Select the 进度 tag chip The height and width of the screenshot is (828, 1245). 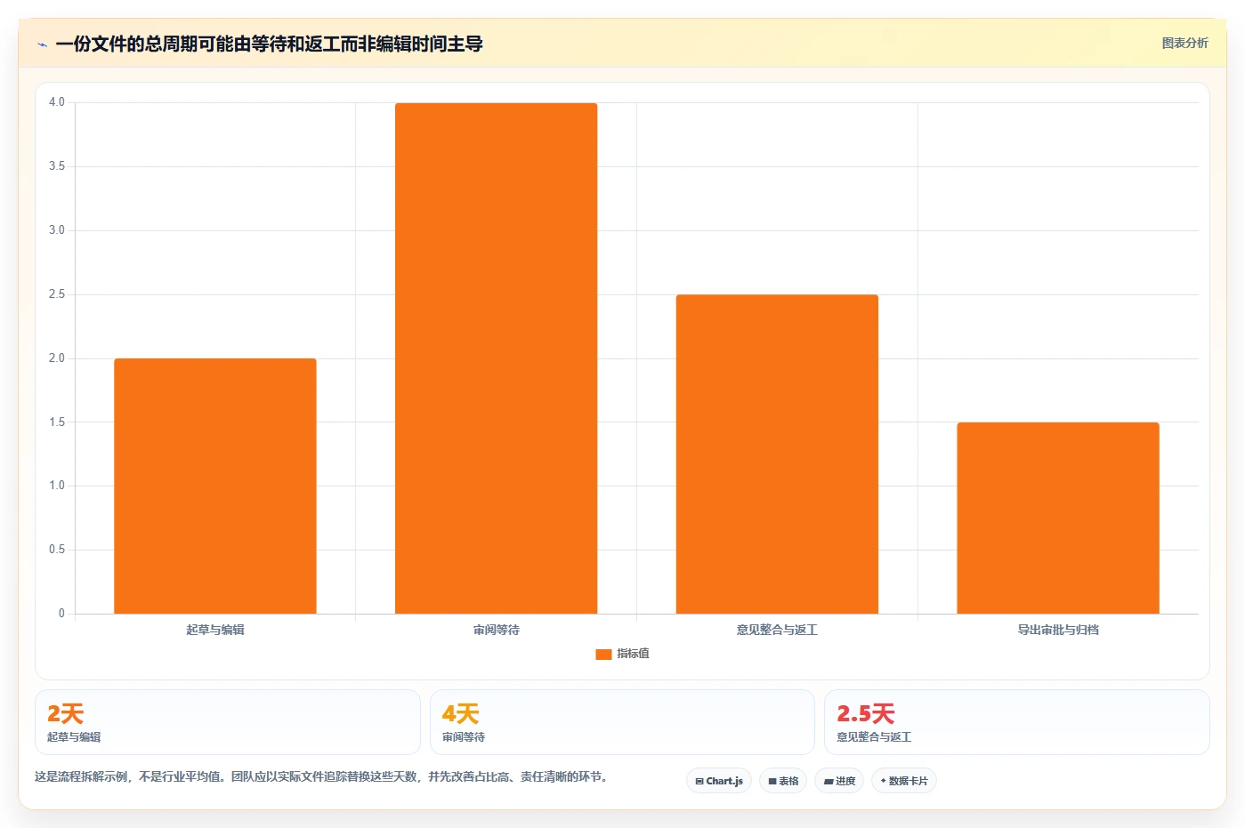839,781
